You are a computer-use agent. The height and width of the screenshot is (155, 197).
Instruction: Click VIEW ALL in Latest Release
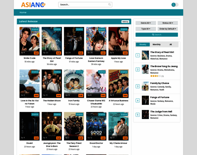point(125,22)
